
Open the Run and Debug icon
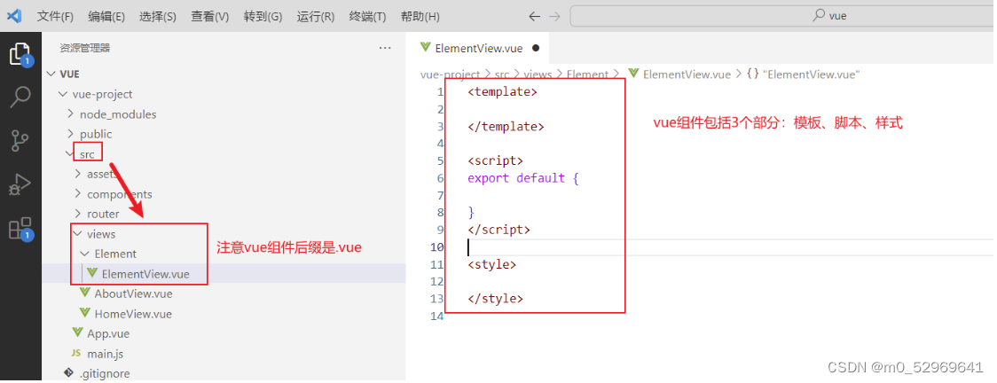(x=20, y=184)
